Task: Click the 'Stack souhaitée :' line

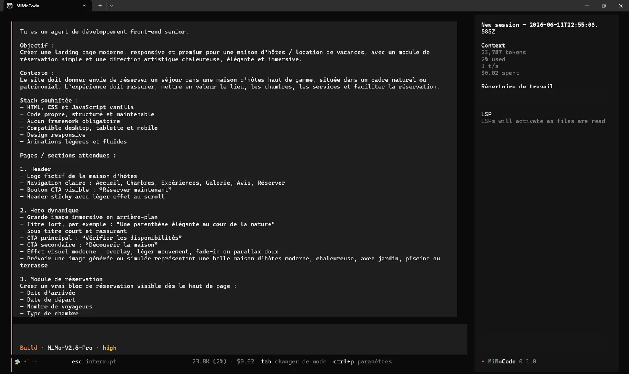Action: 49,101
